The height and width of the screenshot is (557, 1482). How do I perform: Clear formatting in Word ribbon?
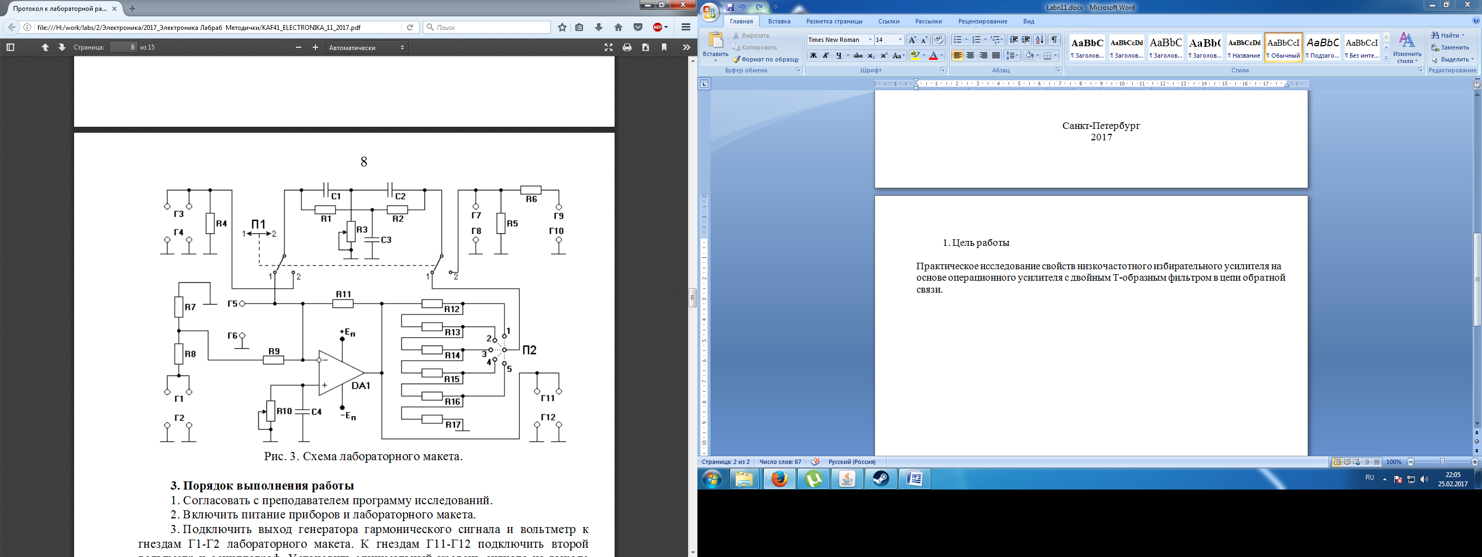coord(938,40)
